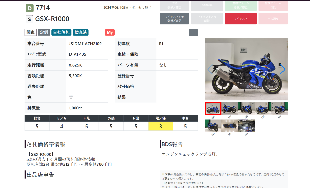Click the GSX-R1000 model title
This screenshot has width=311, height=188.
coord(52,19)
